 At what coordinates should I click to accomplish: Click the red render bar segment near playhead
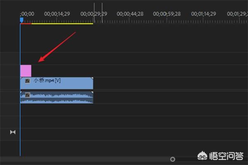pyautogui.click(x=26, y=24)
